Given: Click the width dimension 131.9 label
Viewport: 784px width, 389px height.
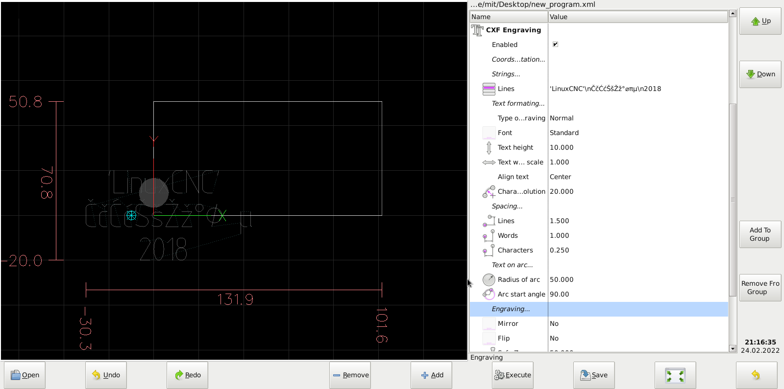Looking at the screenshot, I should click(x=235, y=299).
